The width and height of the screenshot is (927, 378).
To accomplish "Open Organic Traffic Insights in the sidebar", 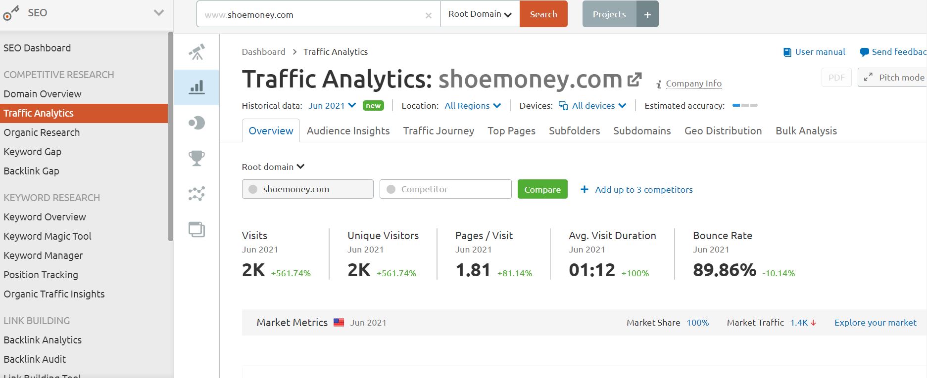I will pyautogui.click(x=54, y=294).
